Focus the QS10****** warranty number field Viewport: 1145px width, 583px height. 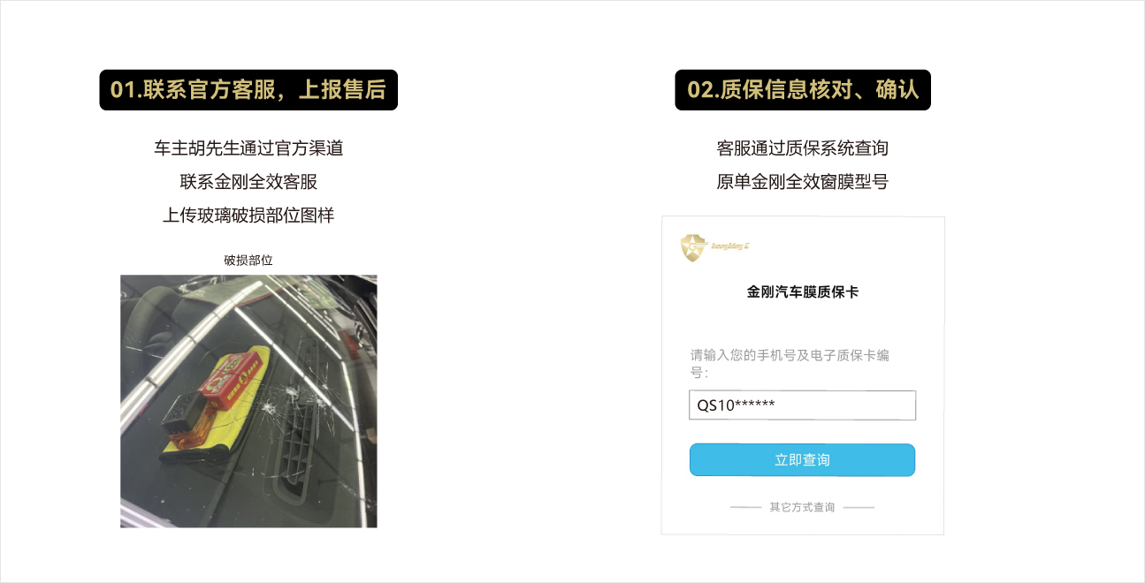click(x=802, y=405)
